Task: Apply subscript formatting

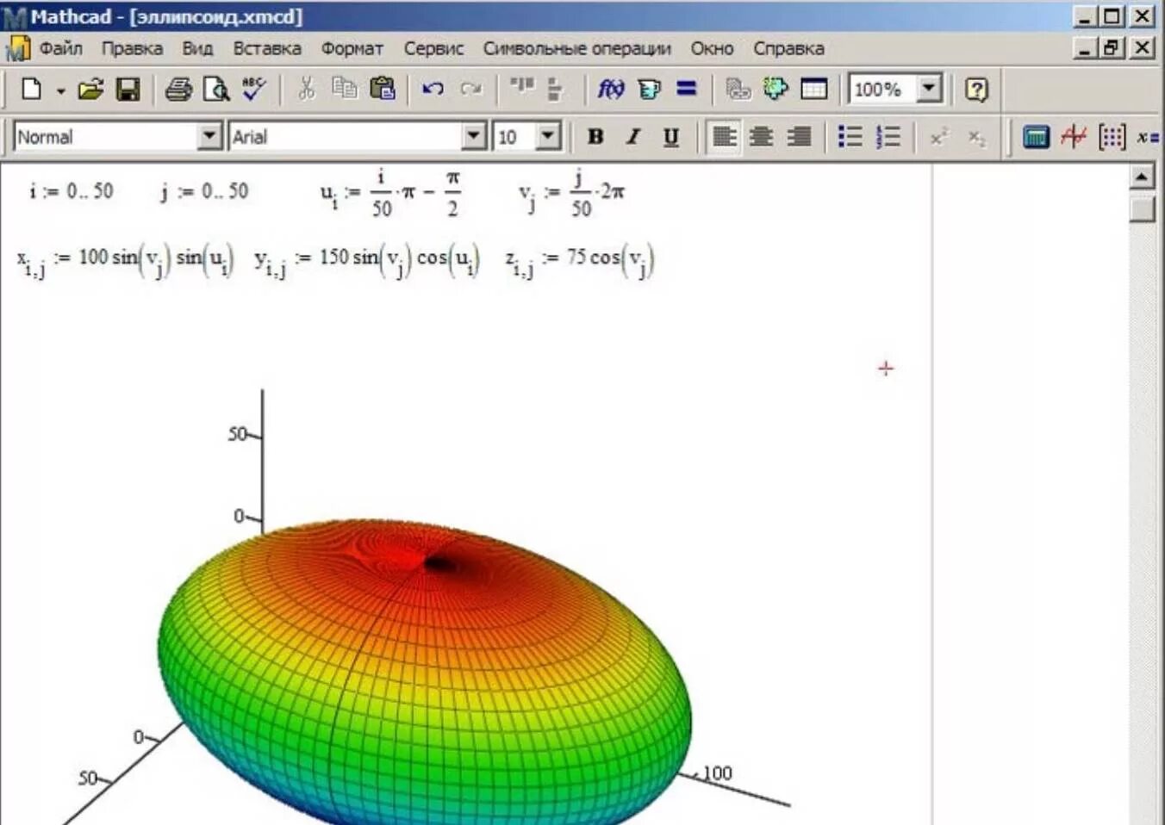Action: coord(975,137)
